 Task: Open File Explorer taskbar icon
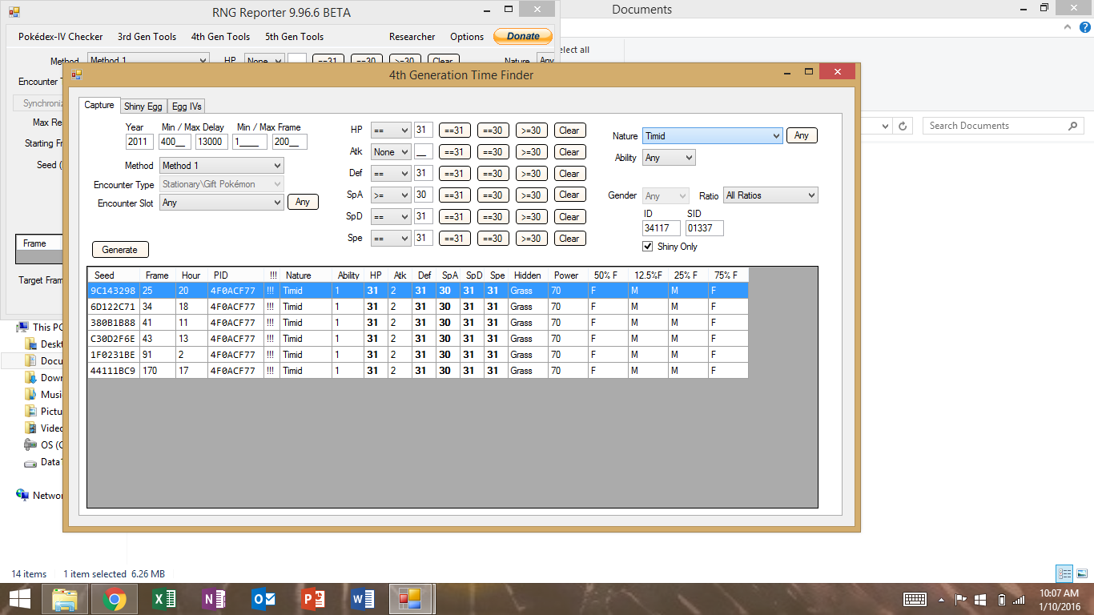point(64,599)
